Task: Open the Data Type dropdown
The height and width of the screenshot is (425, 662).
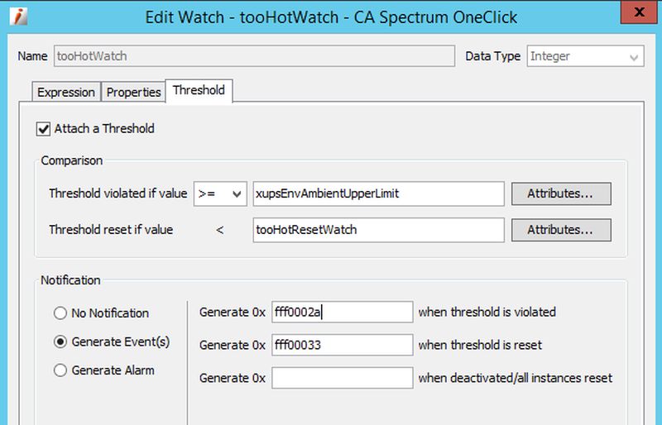Action: pyautogui.click(x=585, y=56)
